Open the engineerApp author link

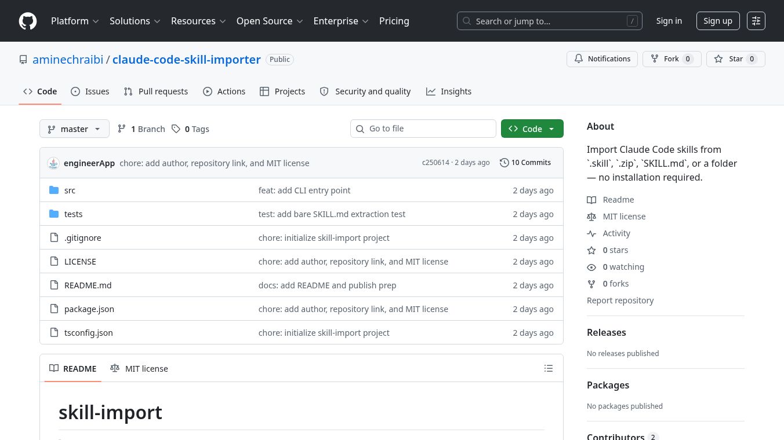tap(89, 163)
